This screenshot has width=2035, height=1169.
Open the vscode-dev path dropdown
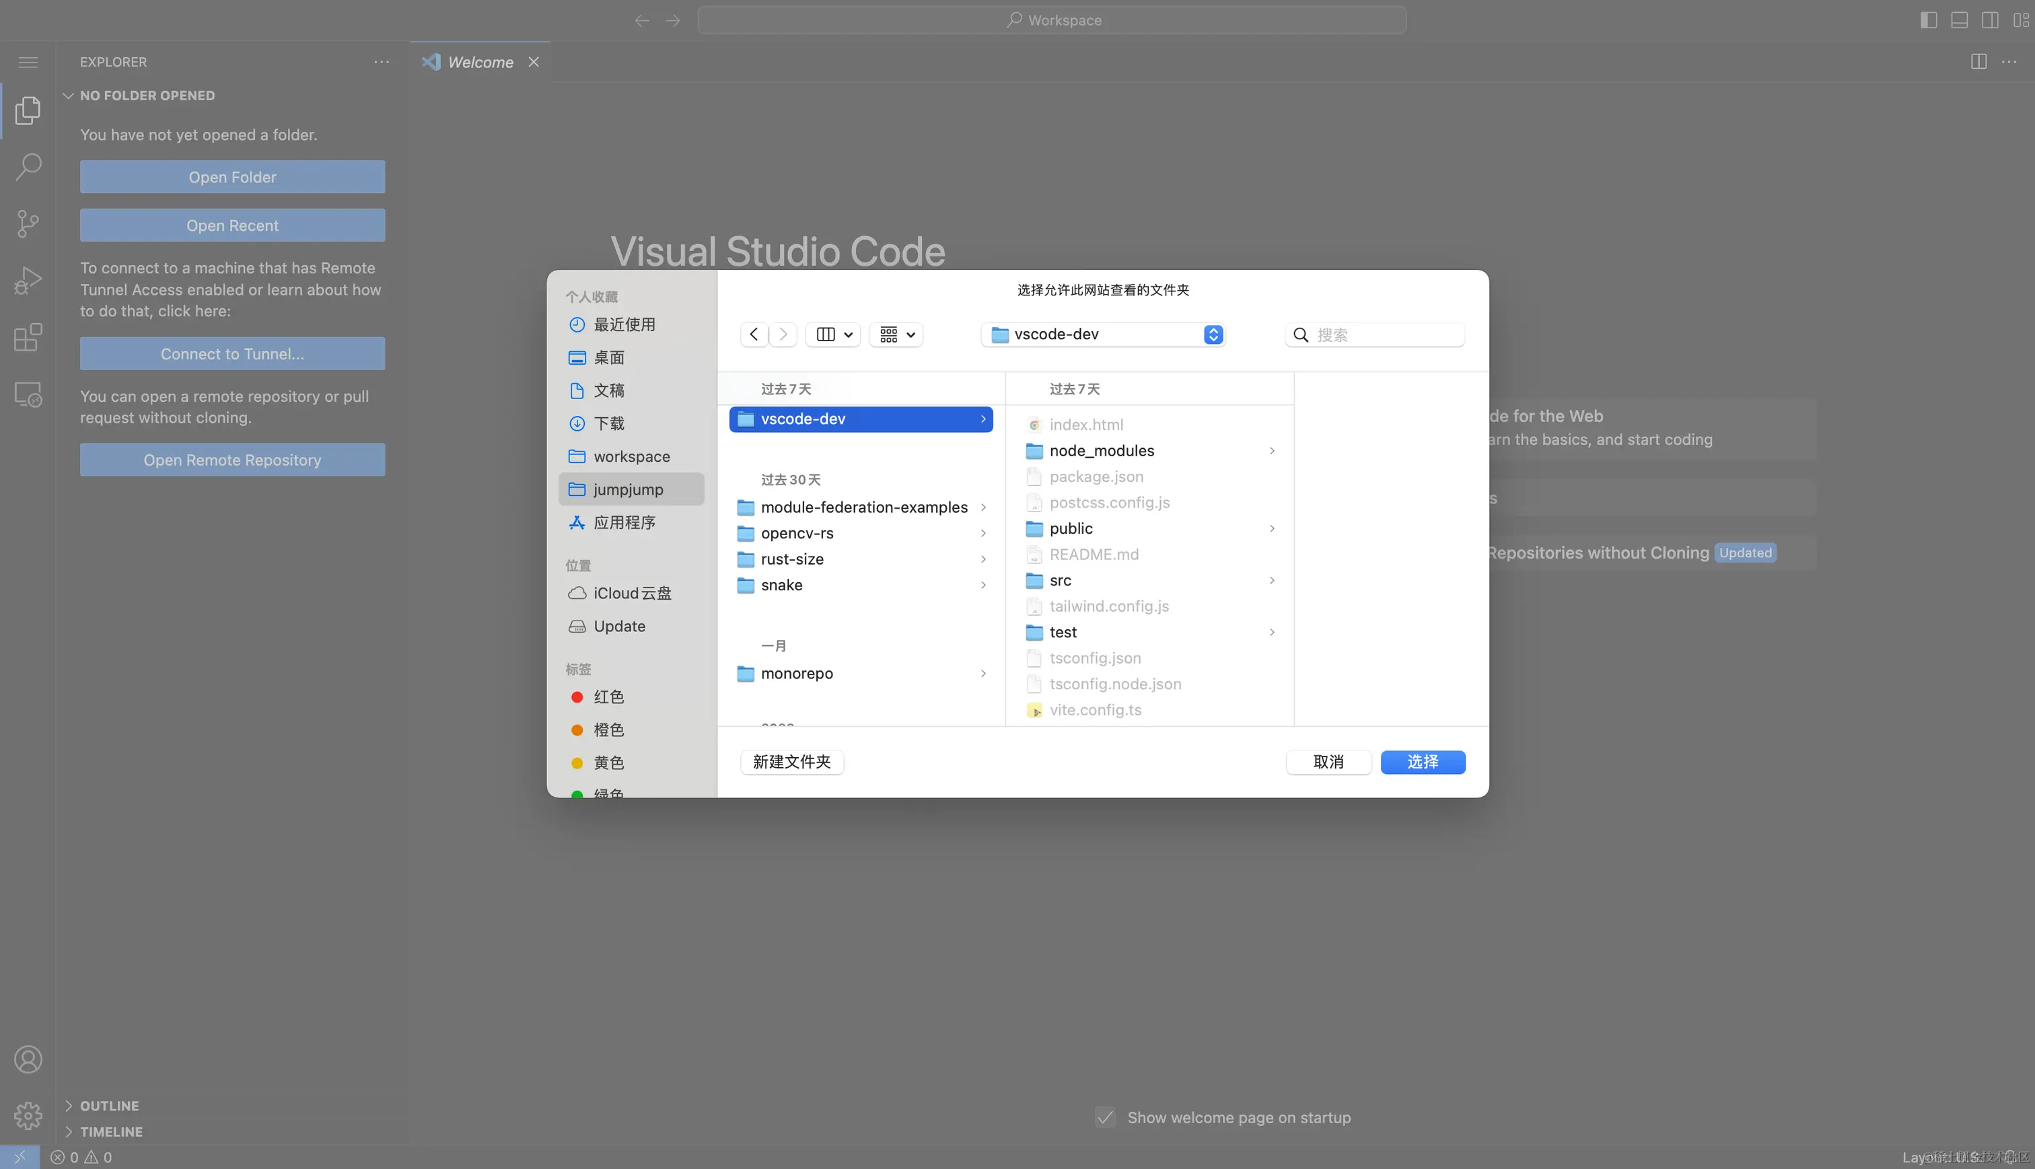1104,334
